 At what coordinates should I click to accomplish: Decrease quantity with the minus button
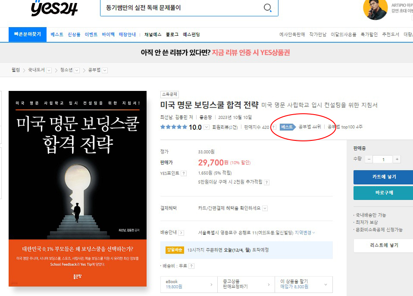coord(369,159)
